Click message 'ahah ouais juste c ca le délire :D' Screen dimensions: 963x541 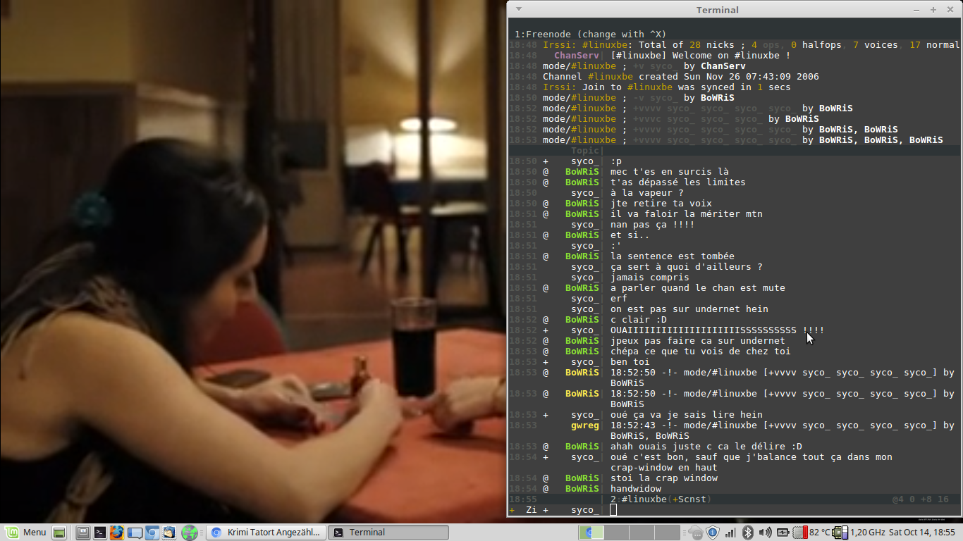pyautogui.click(x=706, y=446)
